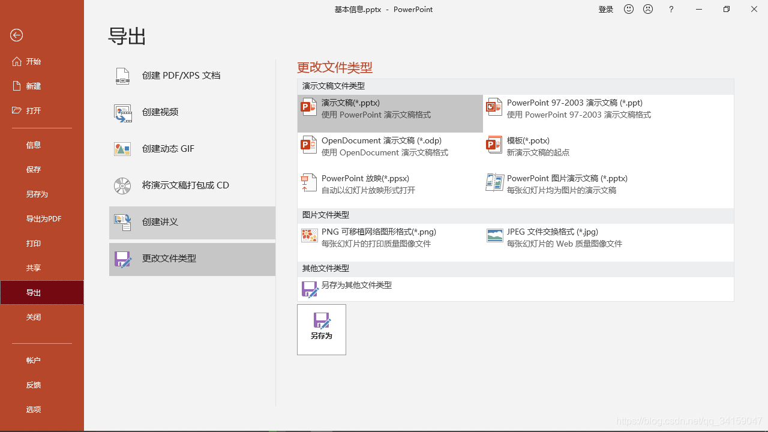Click the 开始 home icon in sidebar
768x432 pixels.
coord(17,61)
